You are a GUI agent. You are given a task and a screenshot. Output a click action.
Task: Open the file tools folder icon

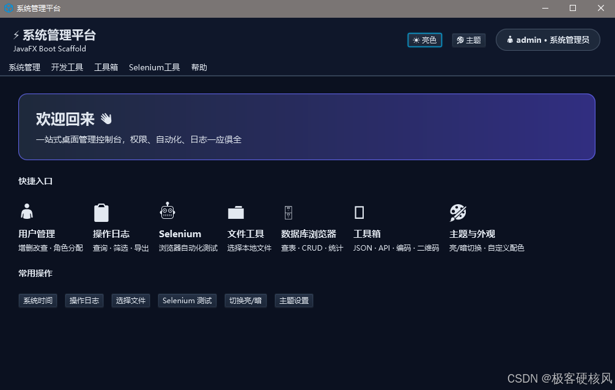point(236,212)
